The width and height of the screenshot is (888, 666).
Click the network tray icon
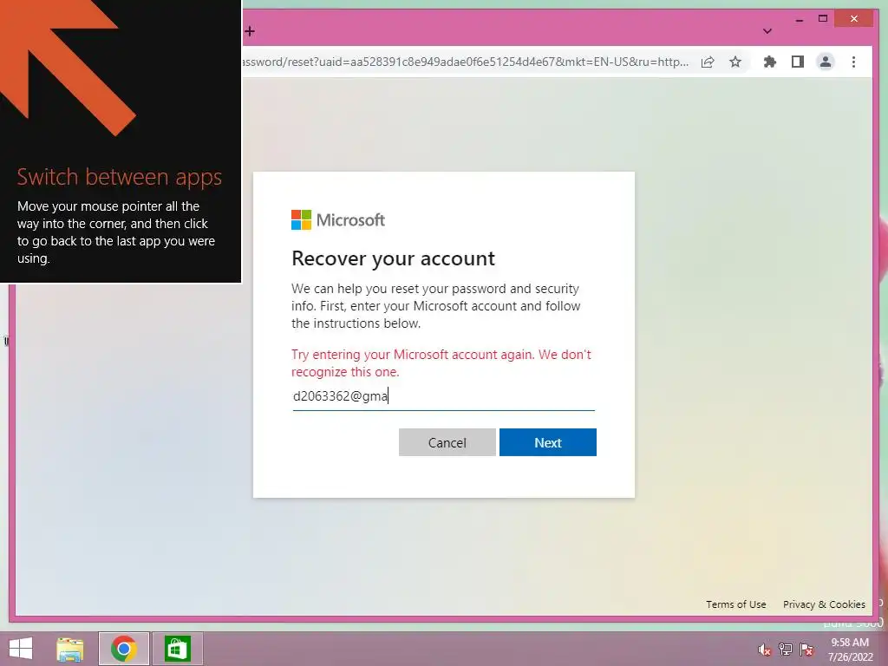785,650
